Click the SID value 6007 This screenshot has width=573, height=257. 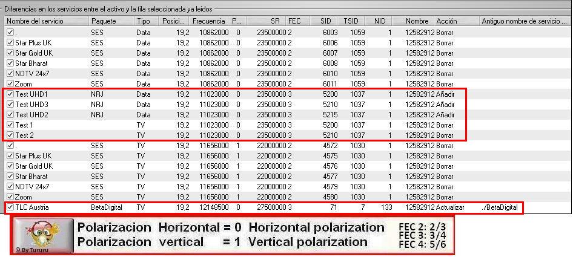click(x=330, y=53)
